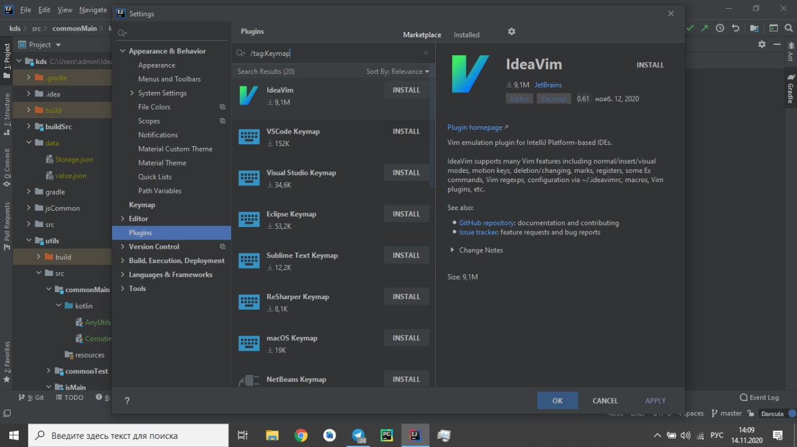The width and height of the screenshot is (797, 447).
Task: Show VCS history clock icon
Action: 720,28
